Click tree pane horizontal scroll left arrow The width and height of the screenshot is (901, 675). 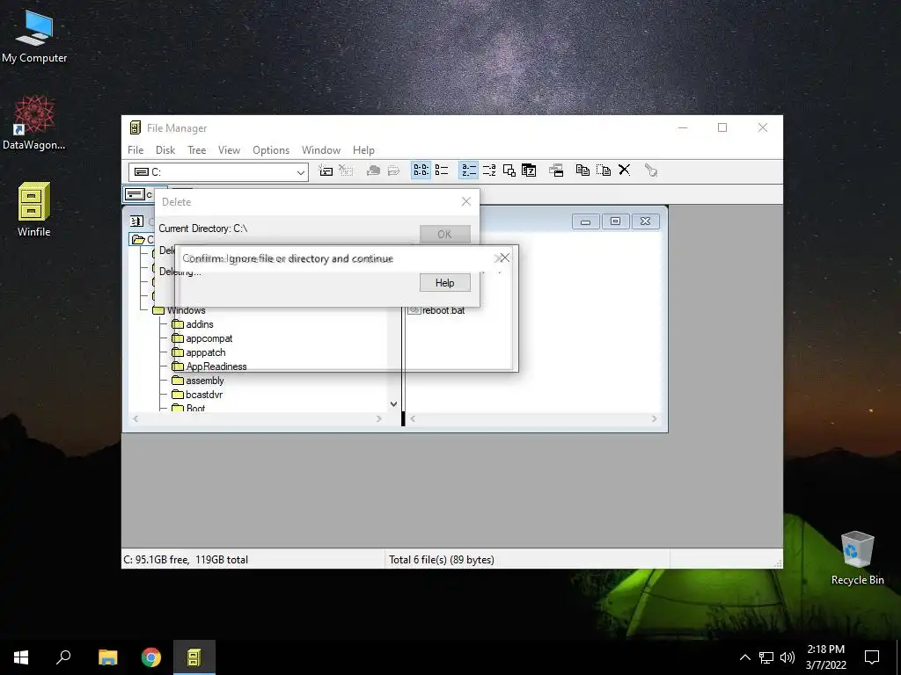coord(136,418)
